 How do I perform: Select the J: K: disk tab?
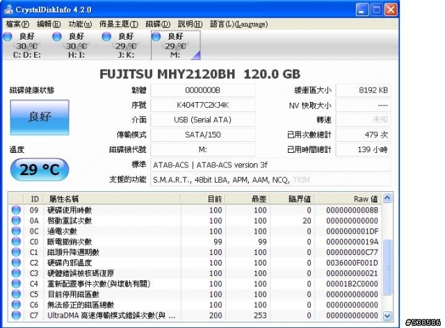click(126, 45)
